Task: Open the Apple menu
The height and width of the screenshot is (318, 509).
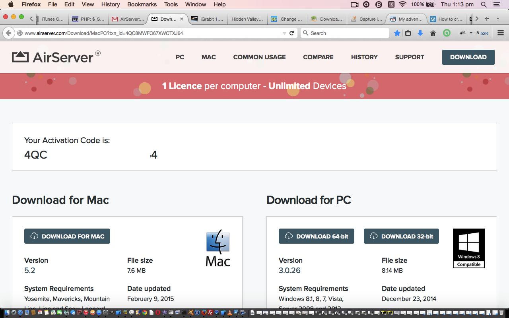Action: point(11,4)
